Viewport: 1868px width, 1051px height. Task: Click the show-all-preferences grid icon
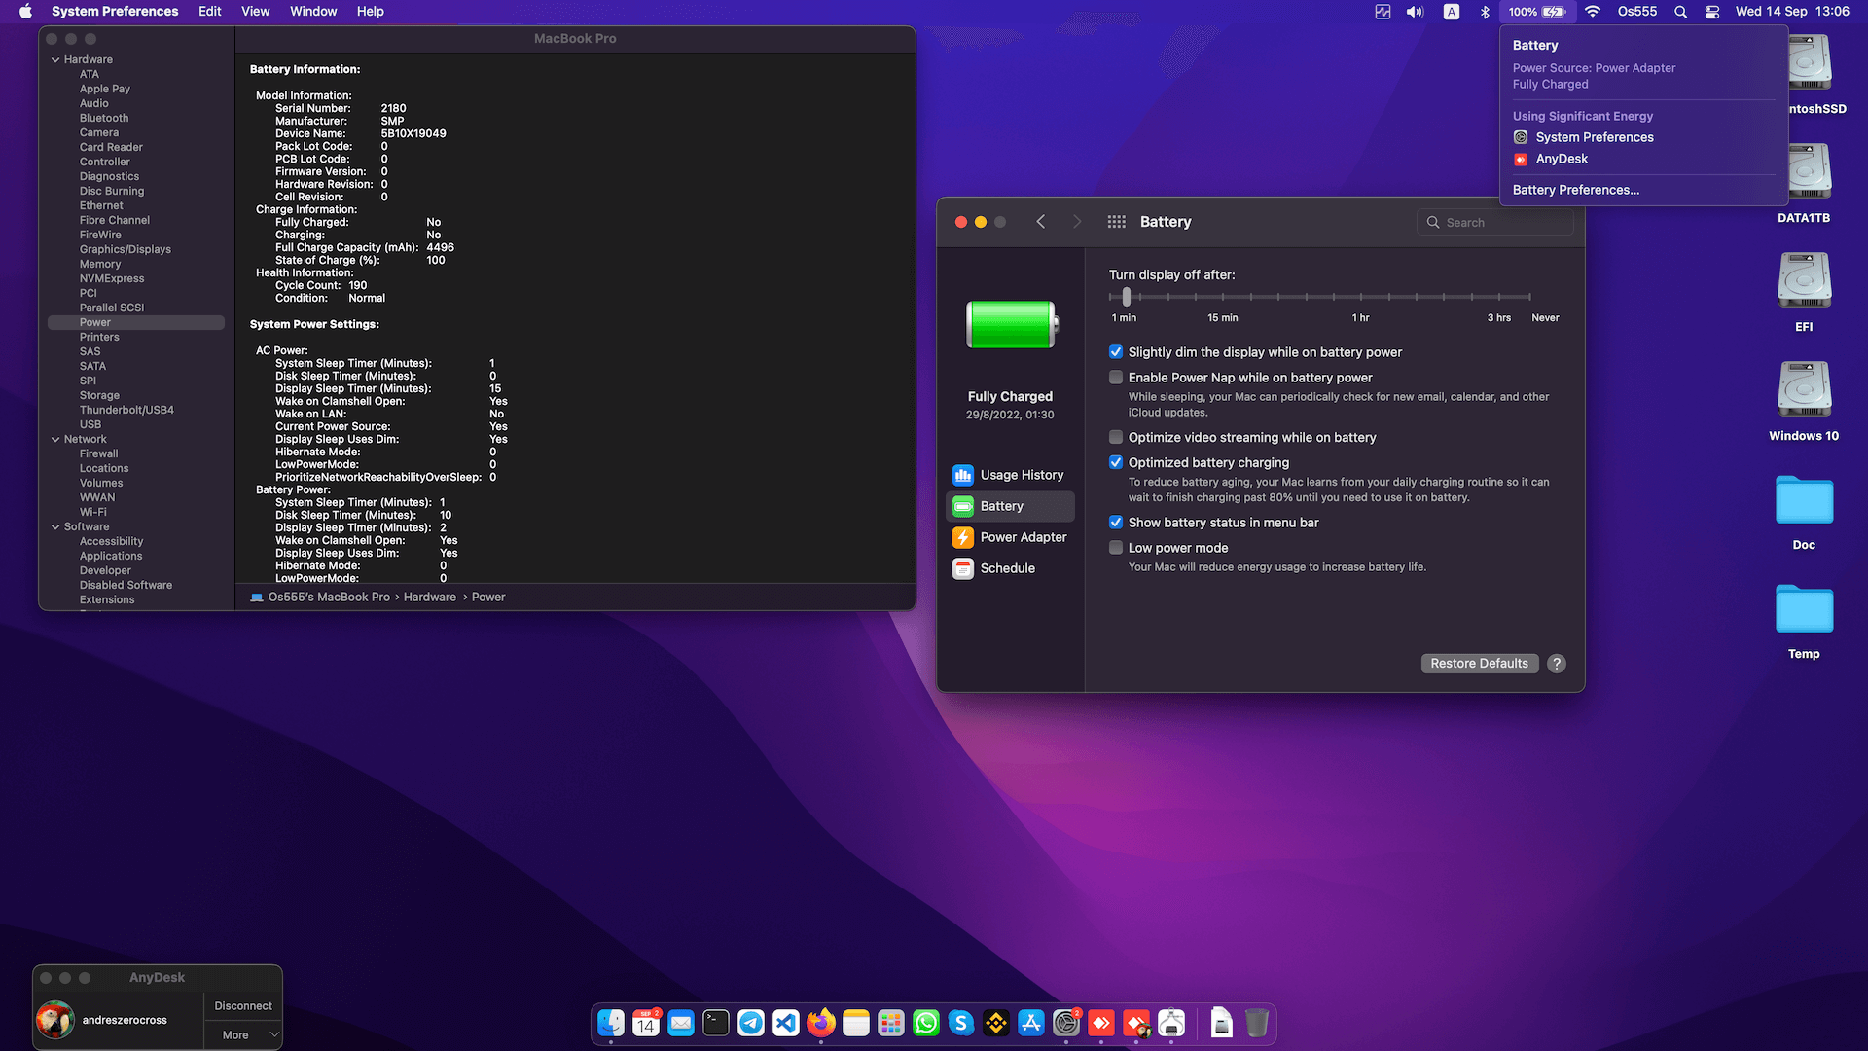1116,221
